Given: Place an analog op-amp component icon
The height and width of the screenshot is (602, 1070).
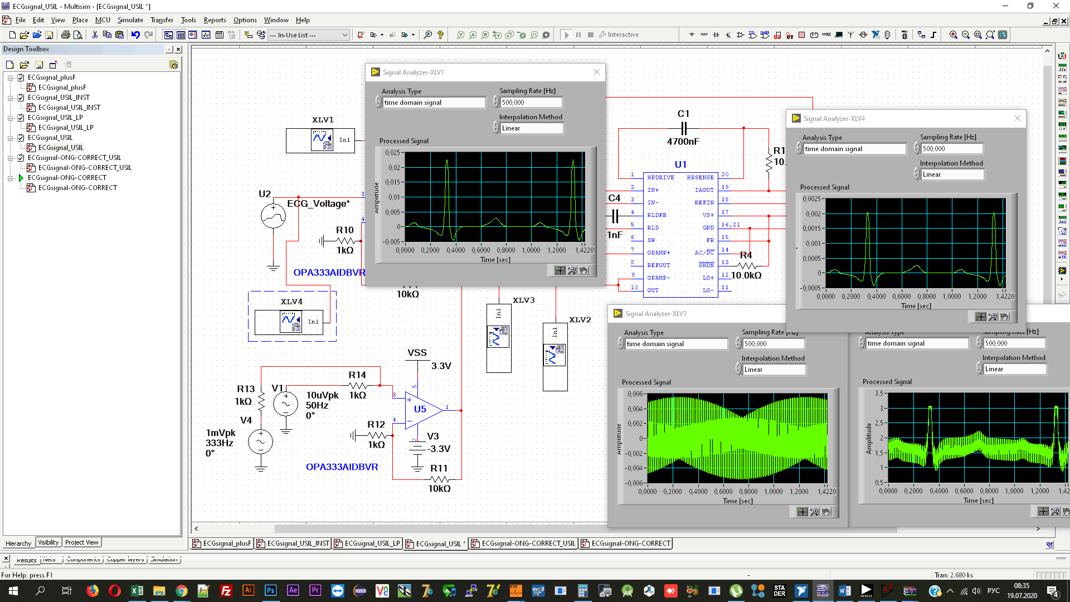Looking at the screenshot, I should tap(741, 35).
